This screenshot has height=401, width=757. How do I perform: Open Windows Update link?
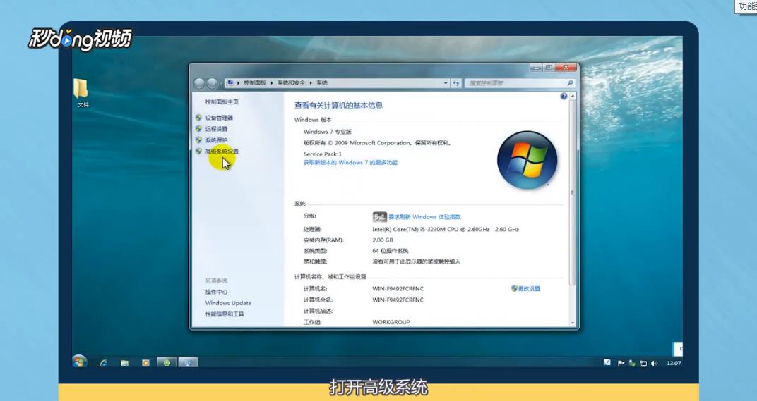[x=228, y=303]
